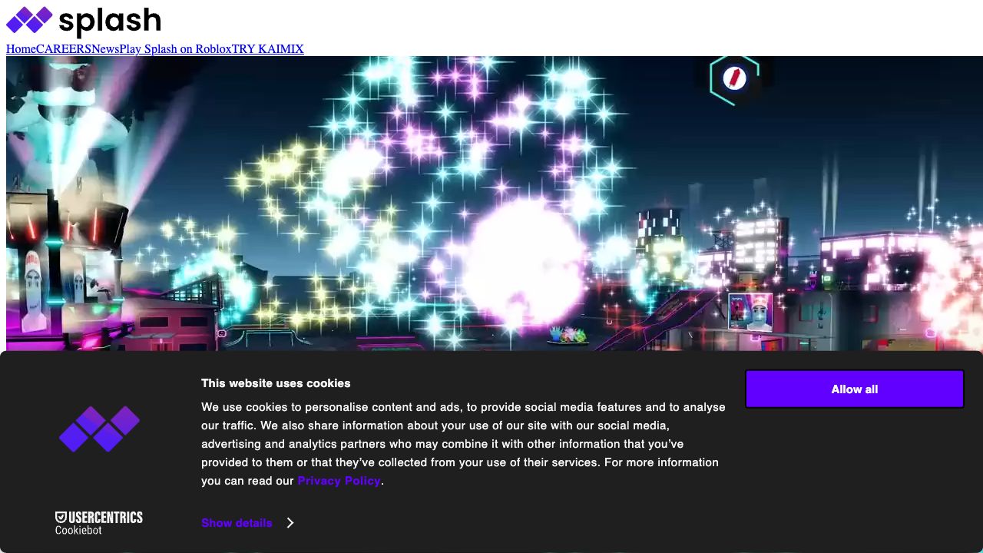Click the large white firework burst in center
983x553 pixels.
[525, 261]
